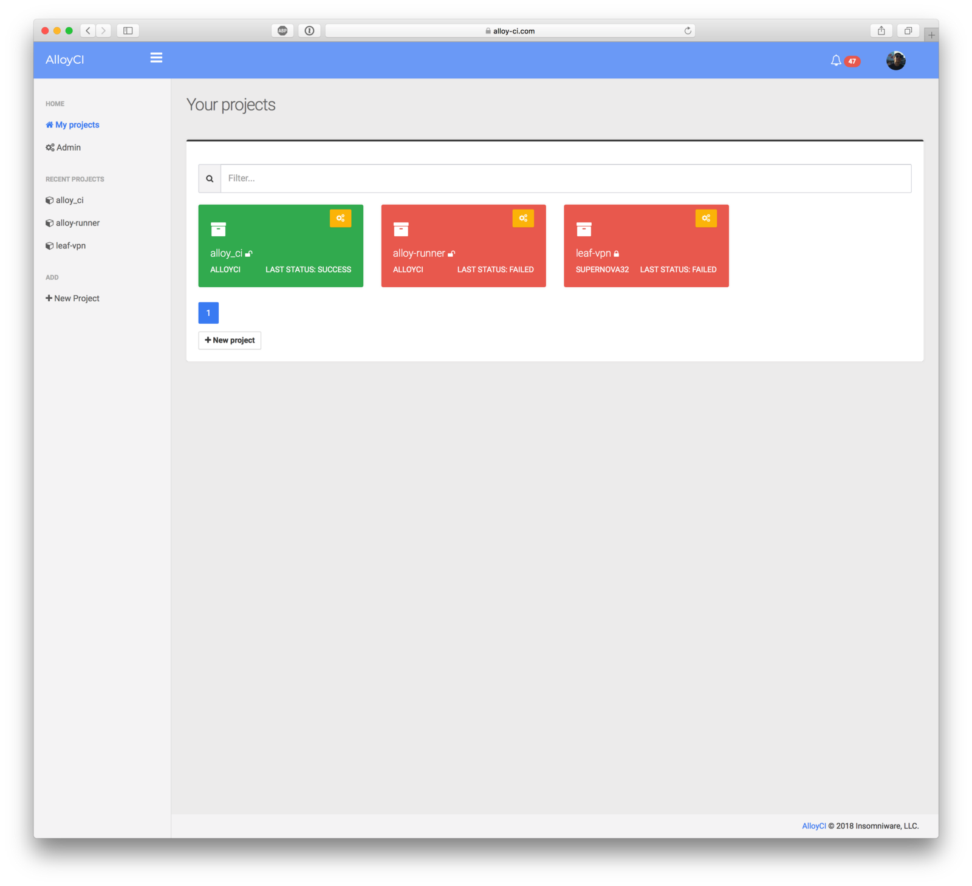Click the archive box icon on leaf-vpn card

tap(584, 229)
